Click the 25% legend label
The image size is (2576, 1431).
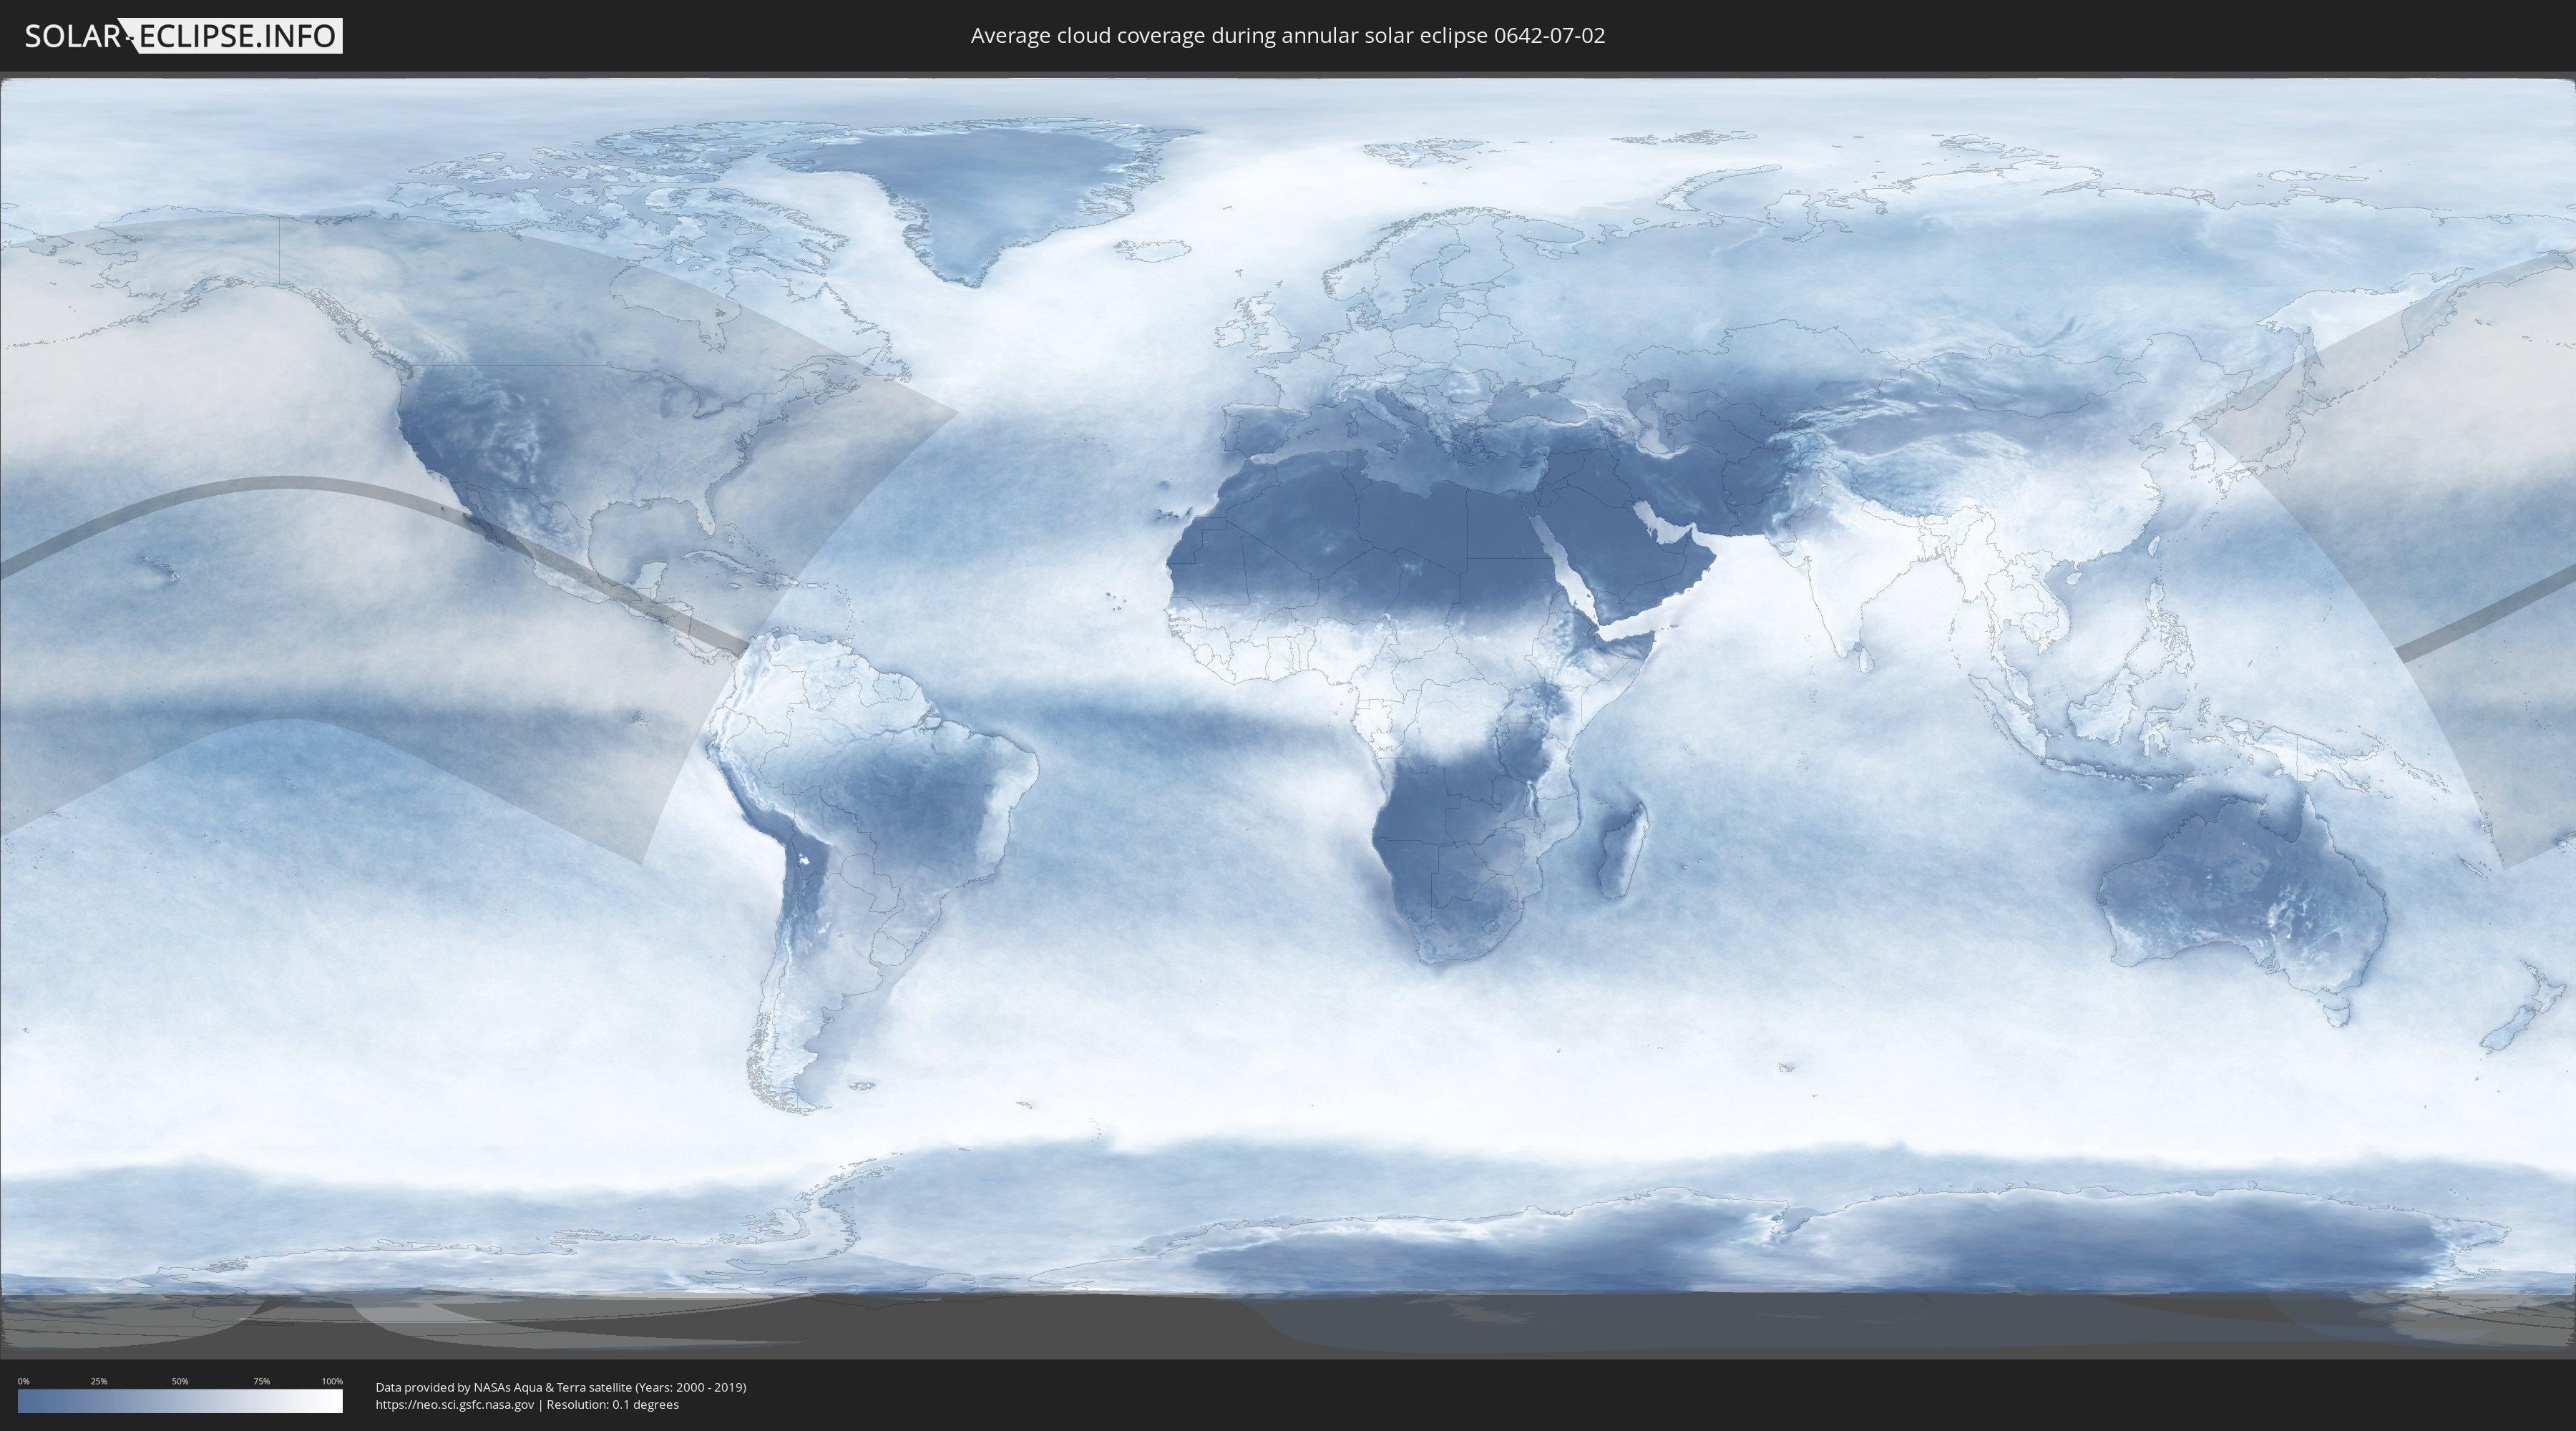[x=99, y=1381]
